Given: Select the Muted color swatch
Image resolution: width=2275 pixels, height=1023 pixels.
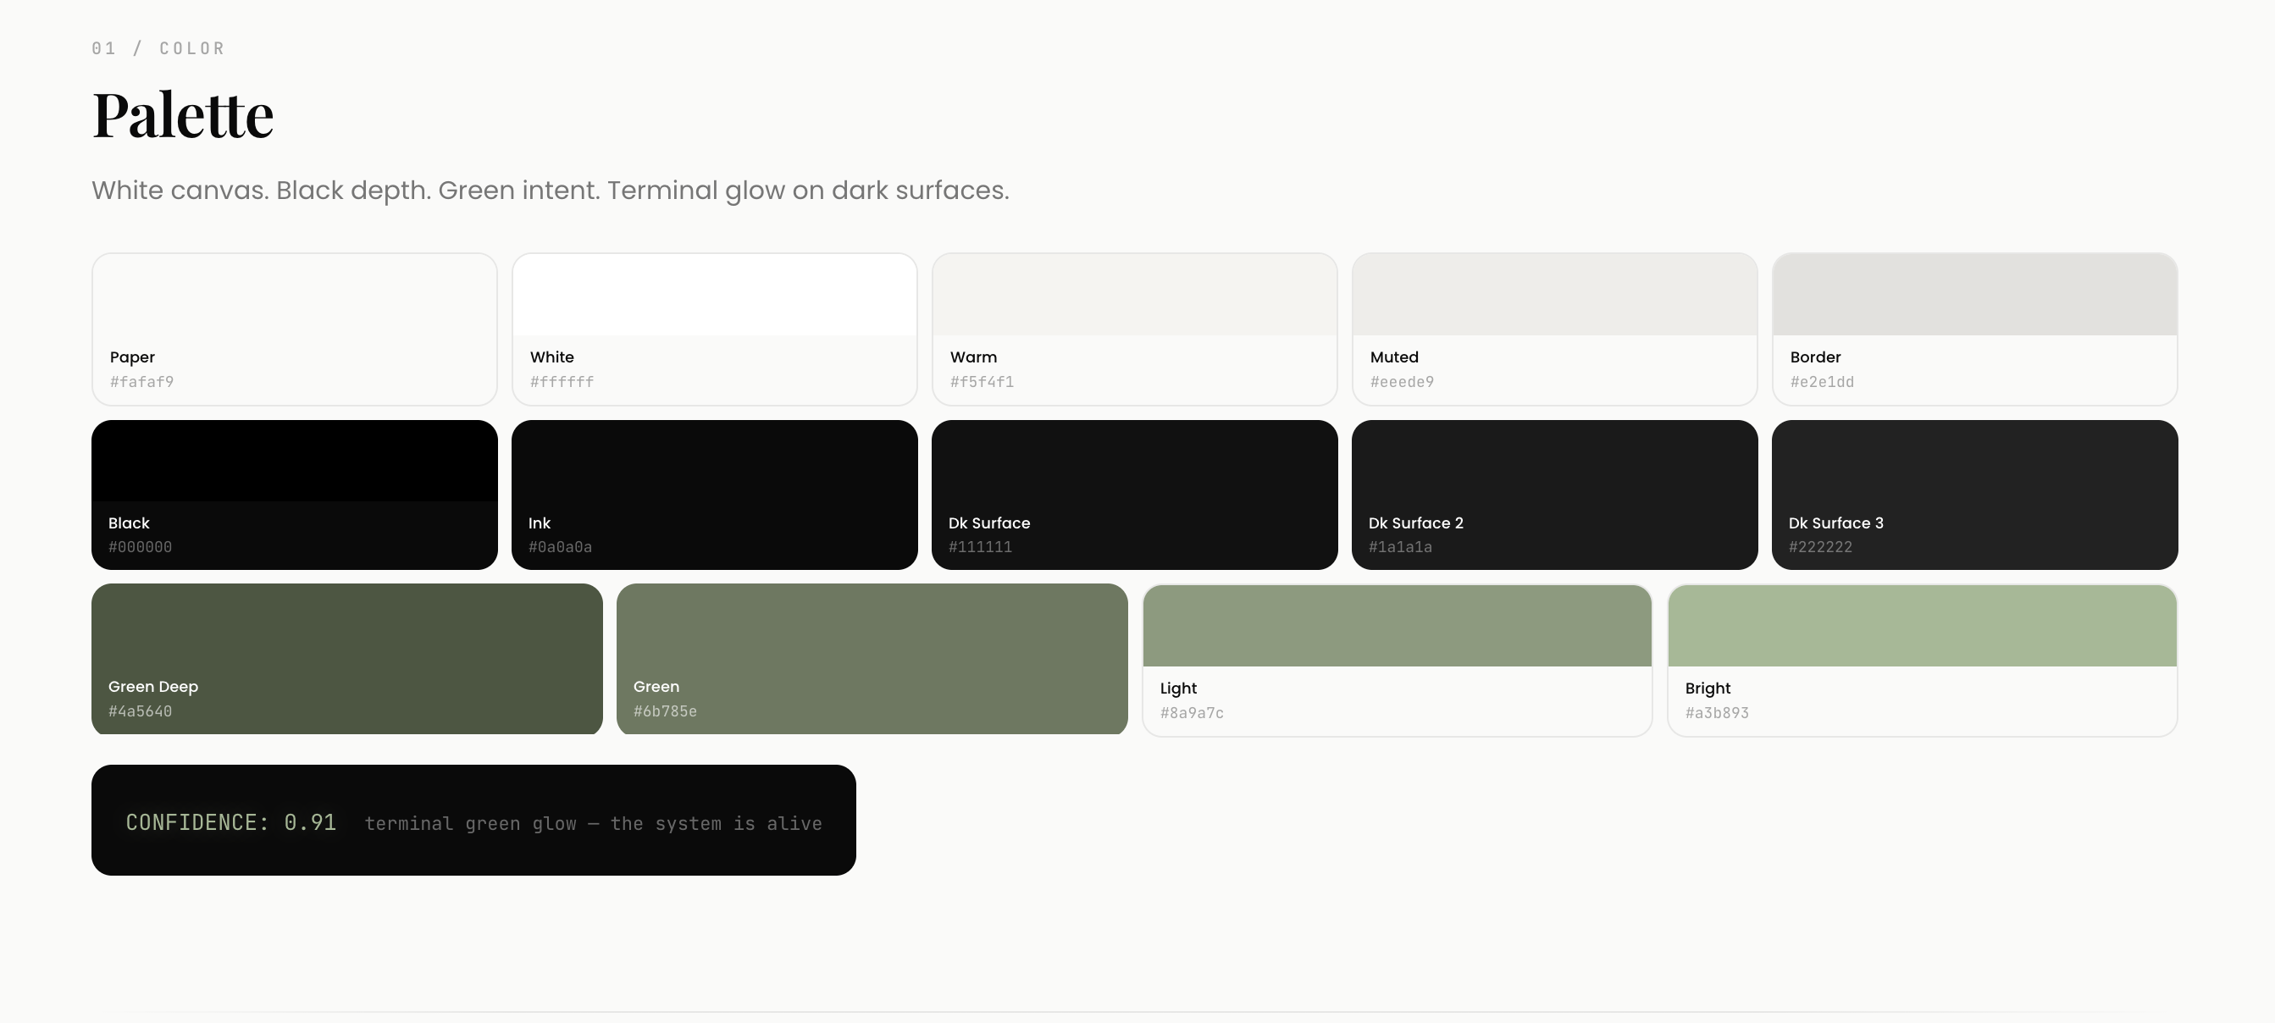Looking at the screenshot, I should [x=1554, y=329].
